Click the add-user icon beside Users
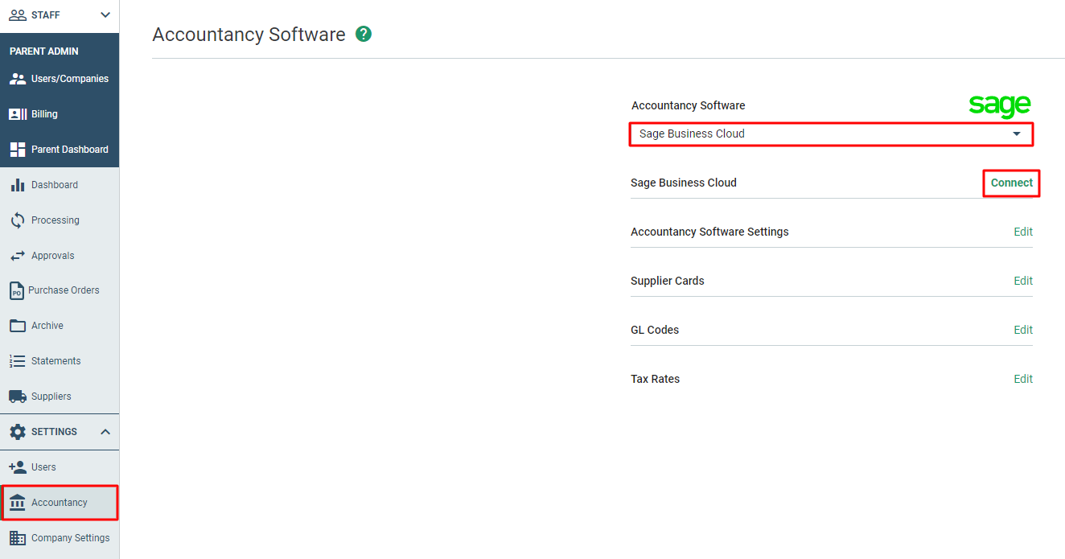1065x559 pixels. (x=18, y=467)
